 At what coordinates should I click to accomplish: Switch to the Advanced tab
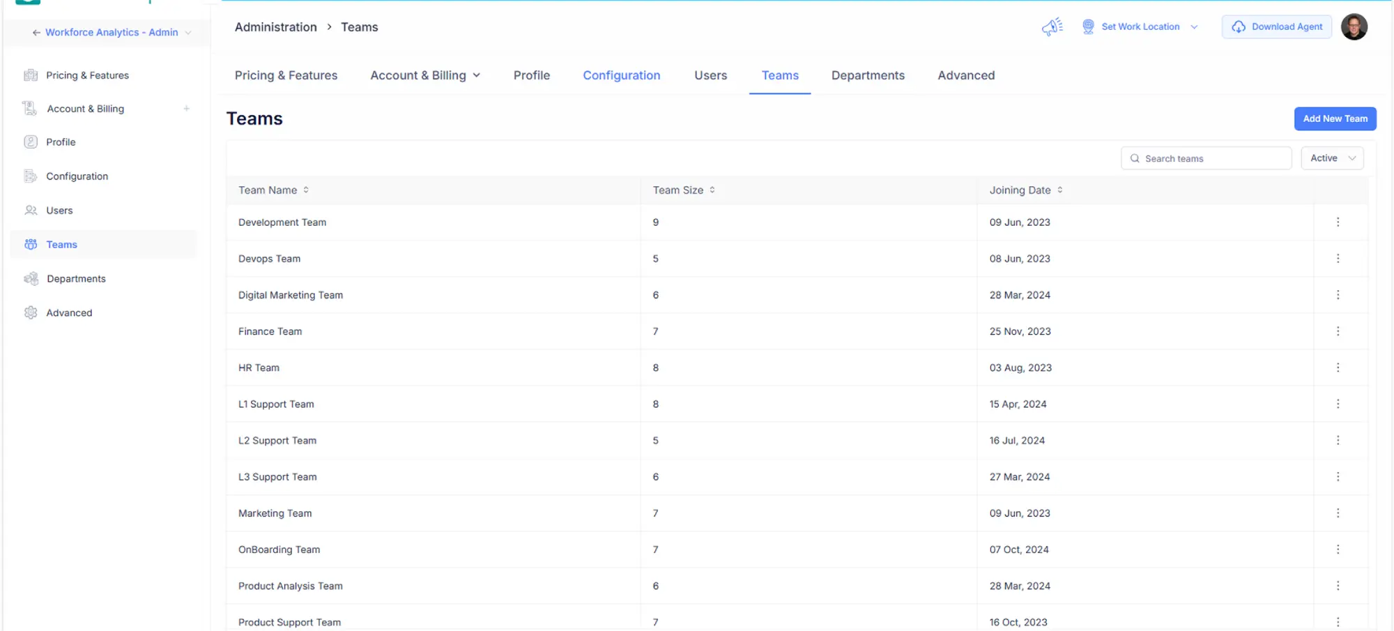point(966,75)
